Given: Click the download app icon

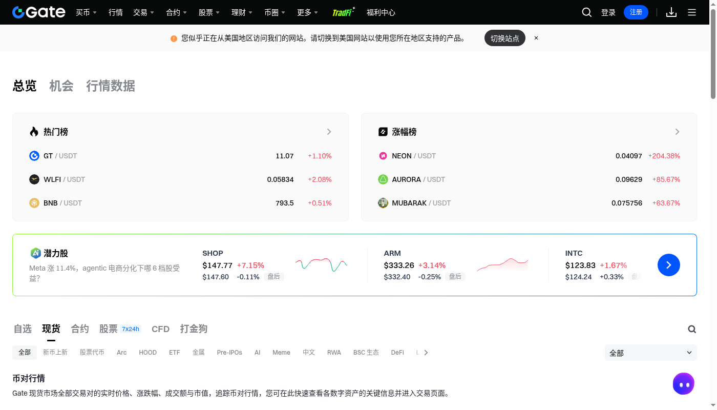Looking at the screenshot, I should [671, 12].
